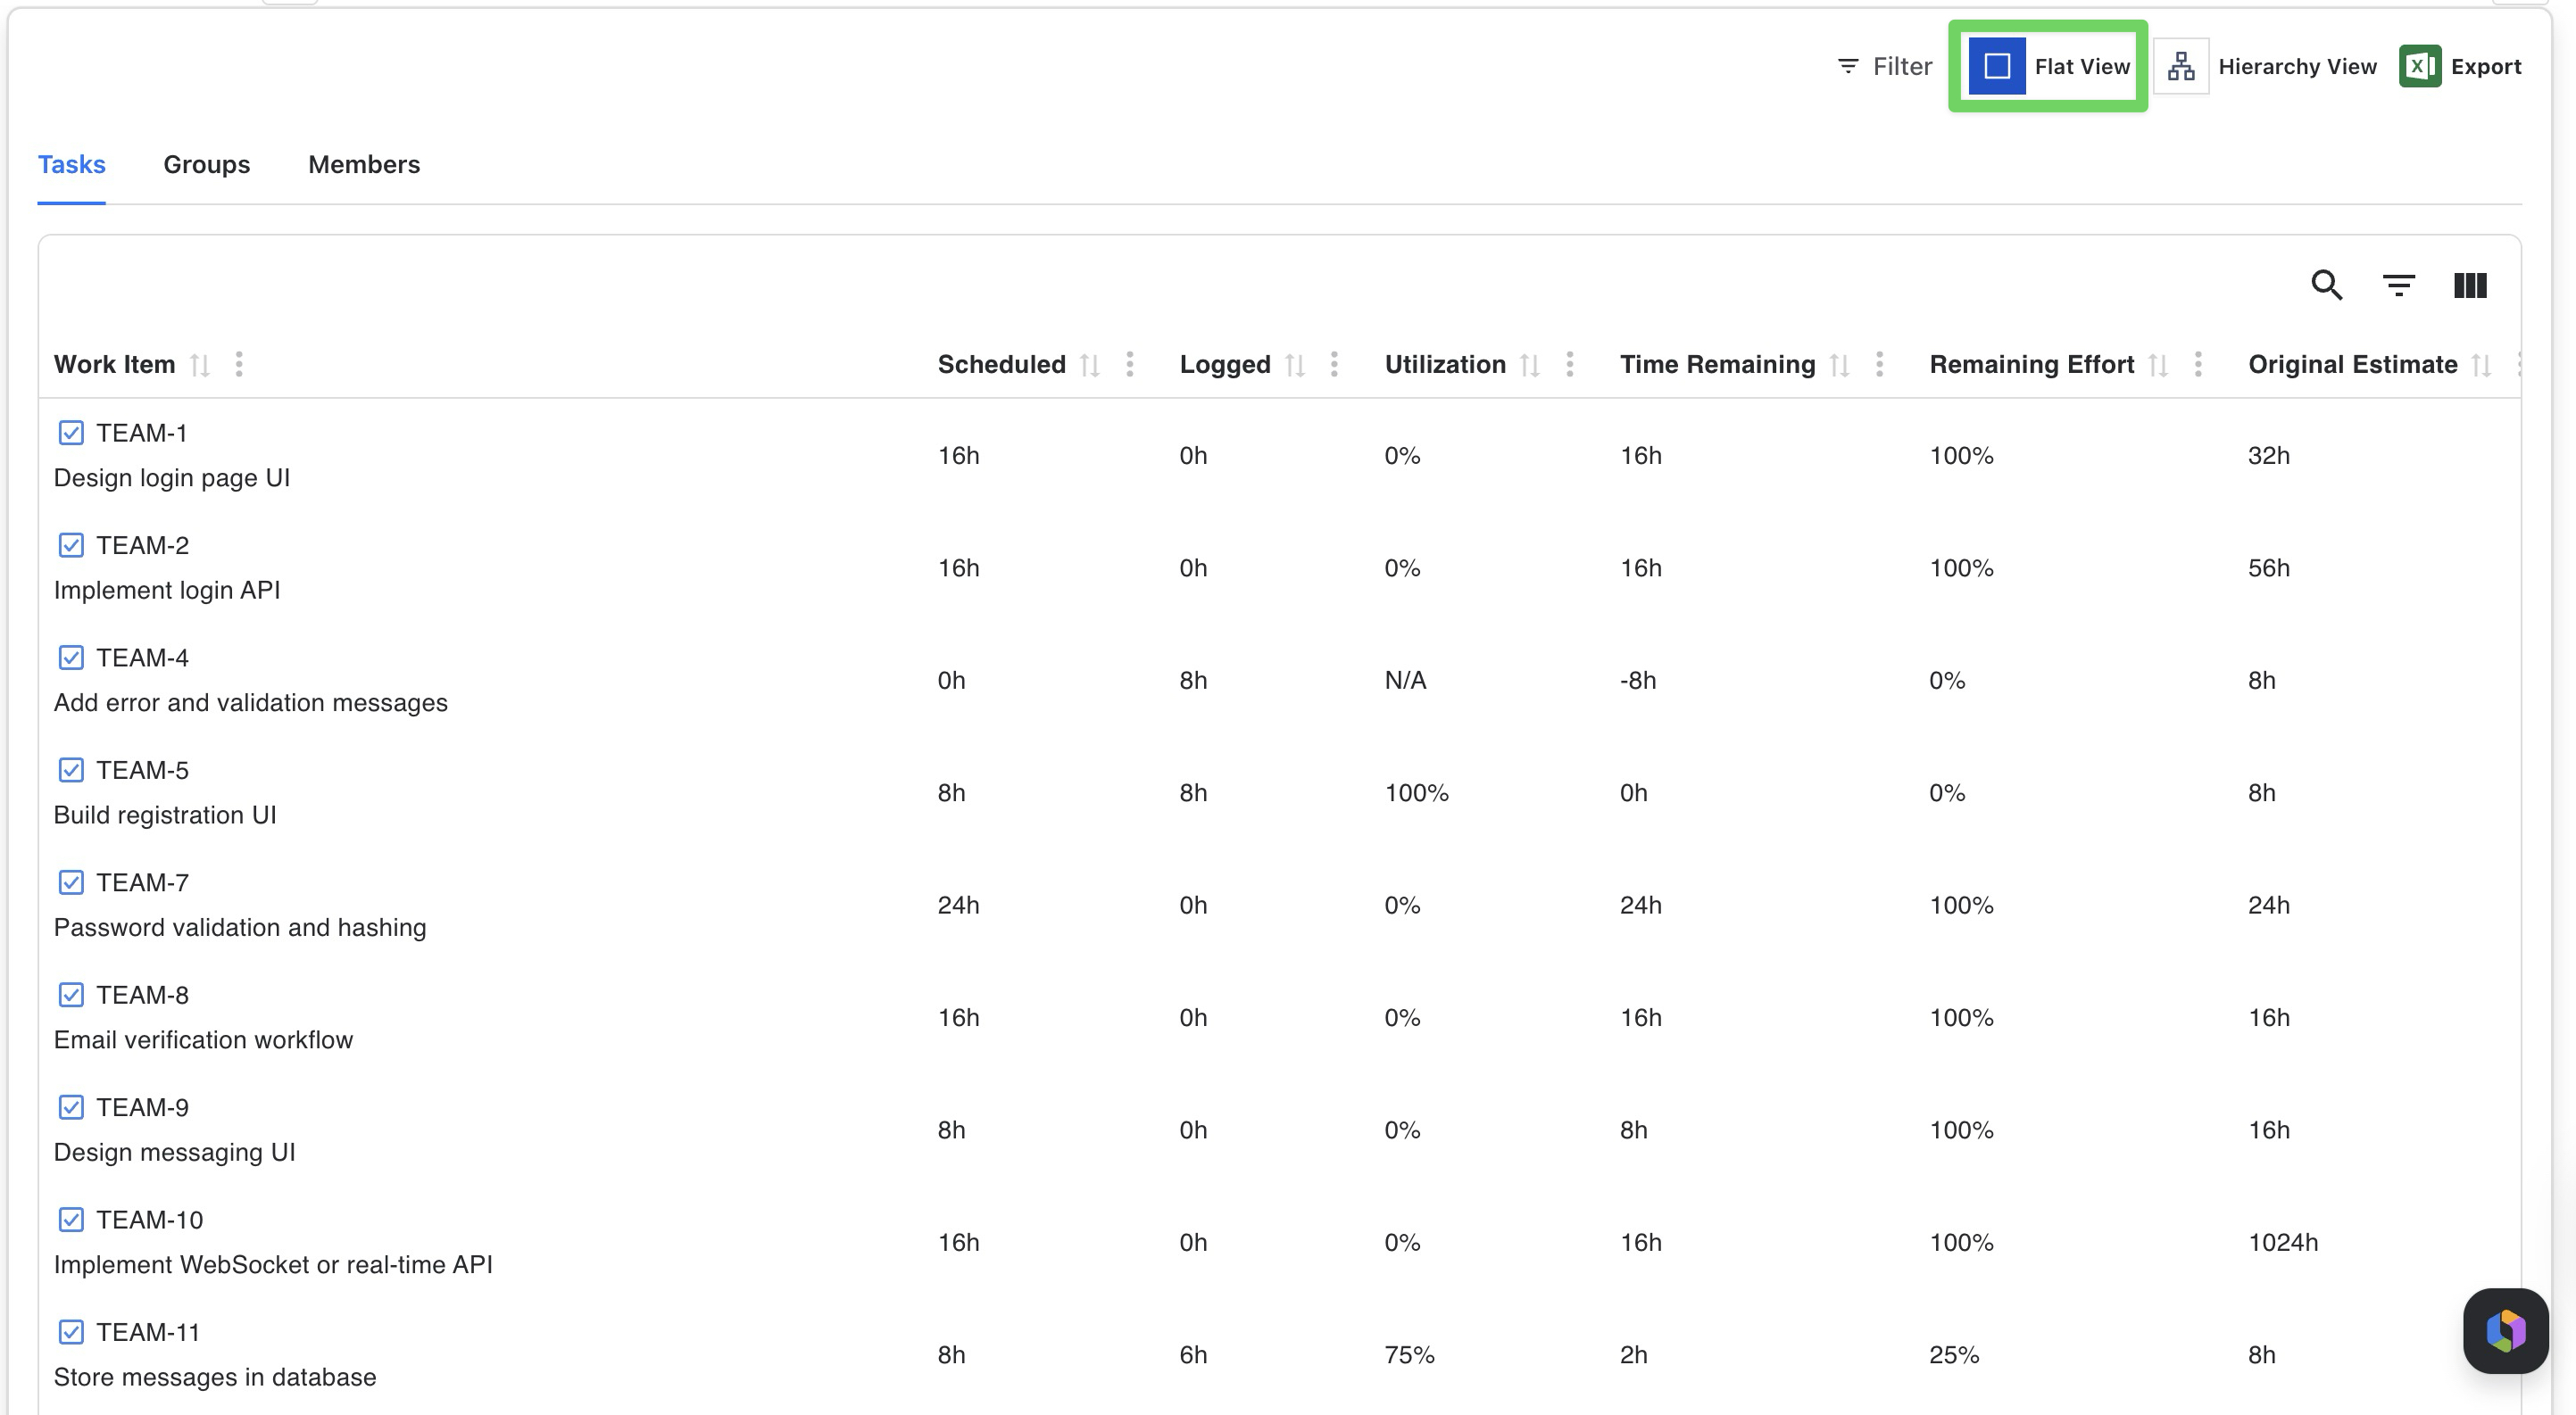Click the table search magnifier icon
Image resolution: width=2576 pixels, height=1415 pixels.
tap(2326, 285)
